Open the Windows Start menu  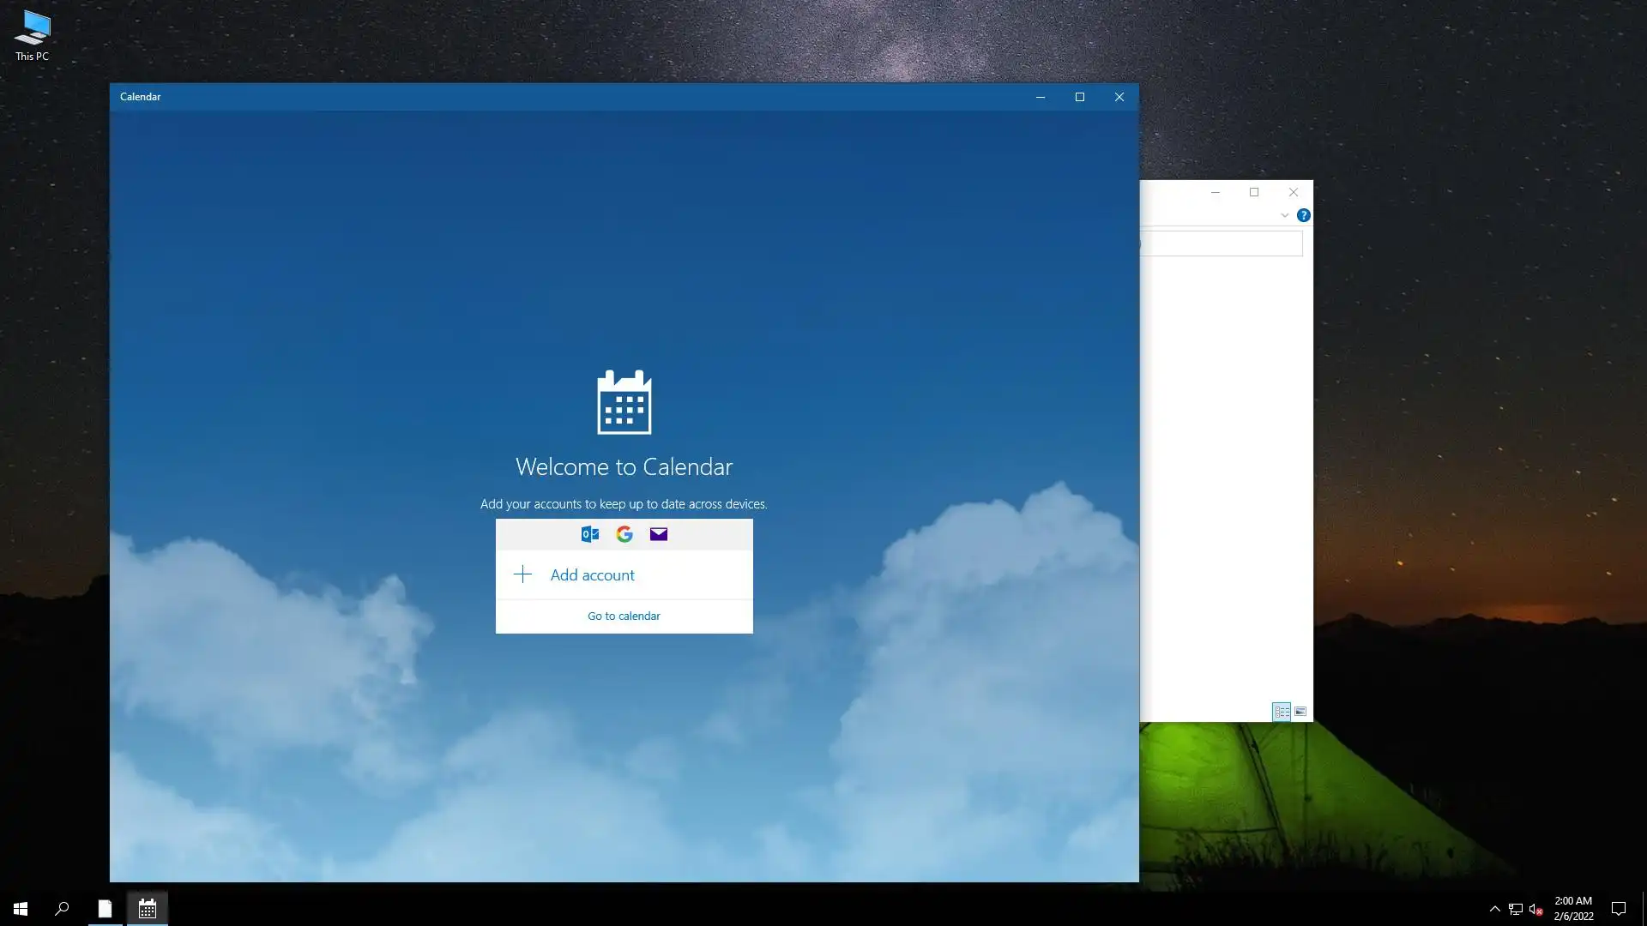click(21, 909)
